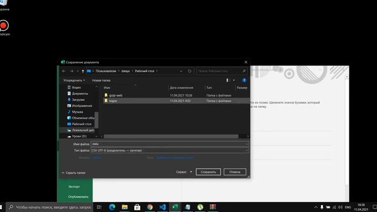The height and width of the screenshot is (212, 377).
Task: Go back in save dialog navigation
Action: click(x=64, y=71)
